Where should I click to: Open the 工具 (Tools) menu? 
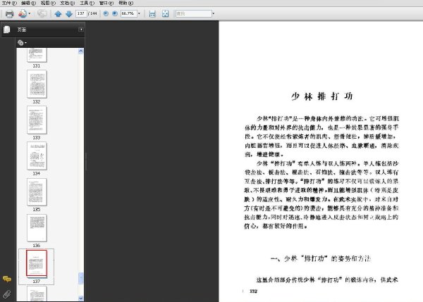(87, 4)
